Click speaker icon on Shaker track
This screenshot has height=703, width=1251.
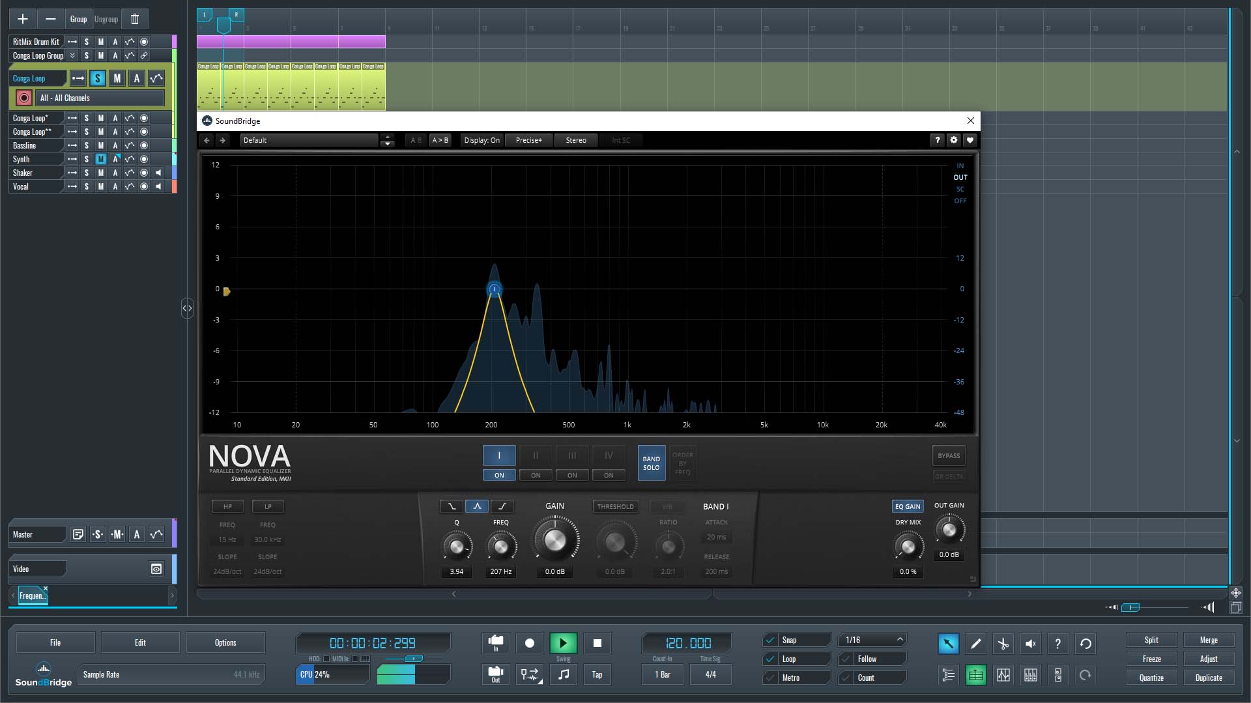click(158, 173)
